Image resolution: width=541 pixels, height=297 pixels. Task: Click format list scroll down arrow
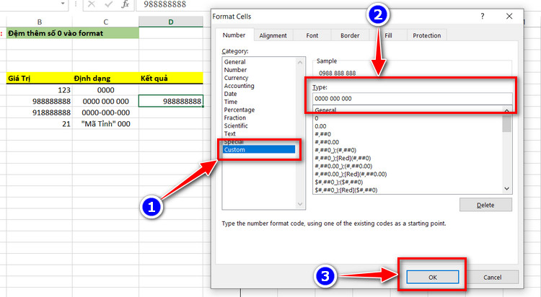pyautogui.click(x=507, y=189)
